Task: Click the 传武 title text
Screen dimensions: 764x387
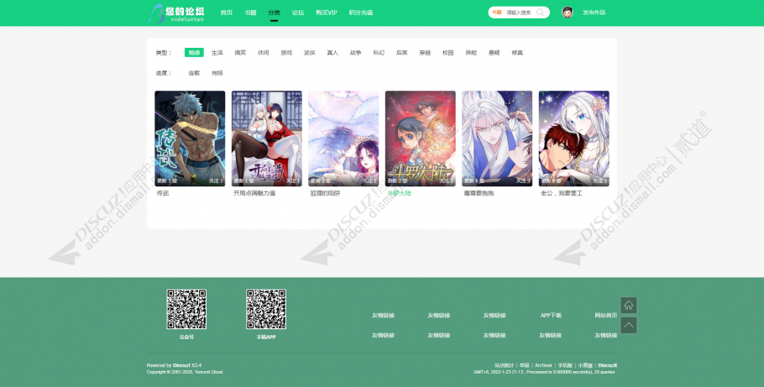Action: (163, 193)
